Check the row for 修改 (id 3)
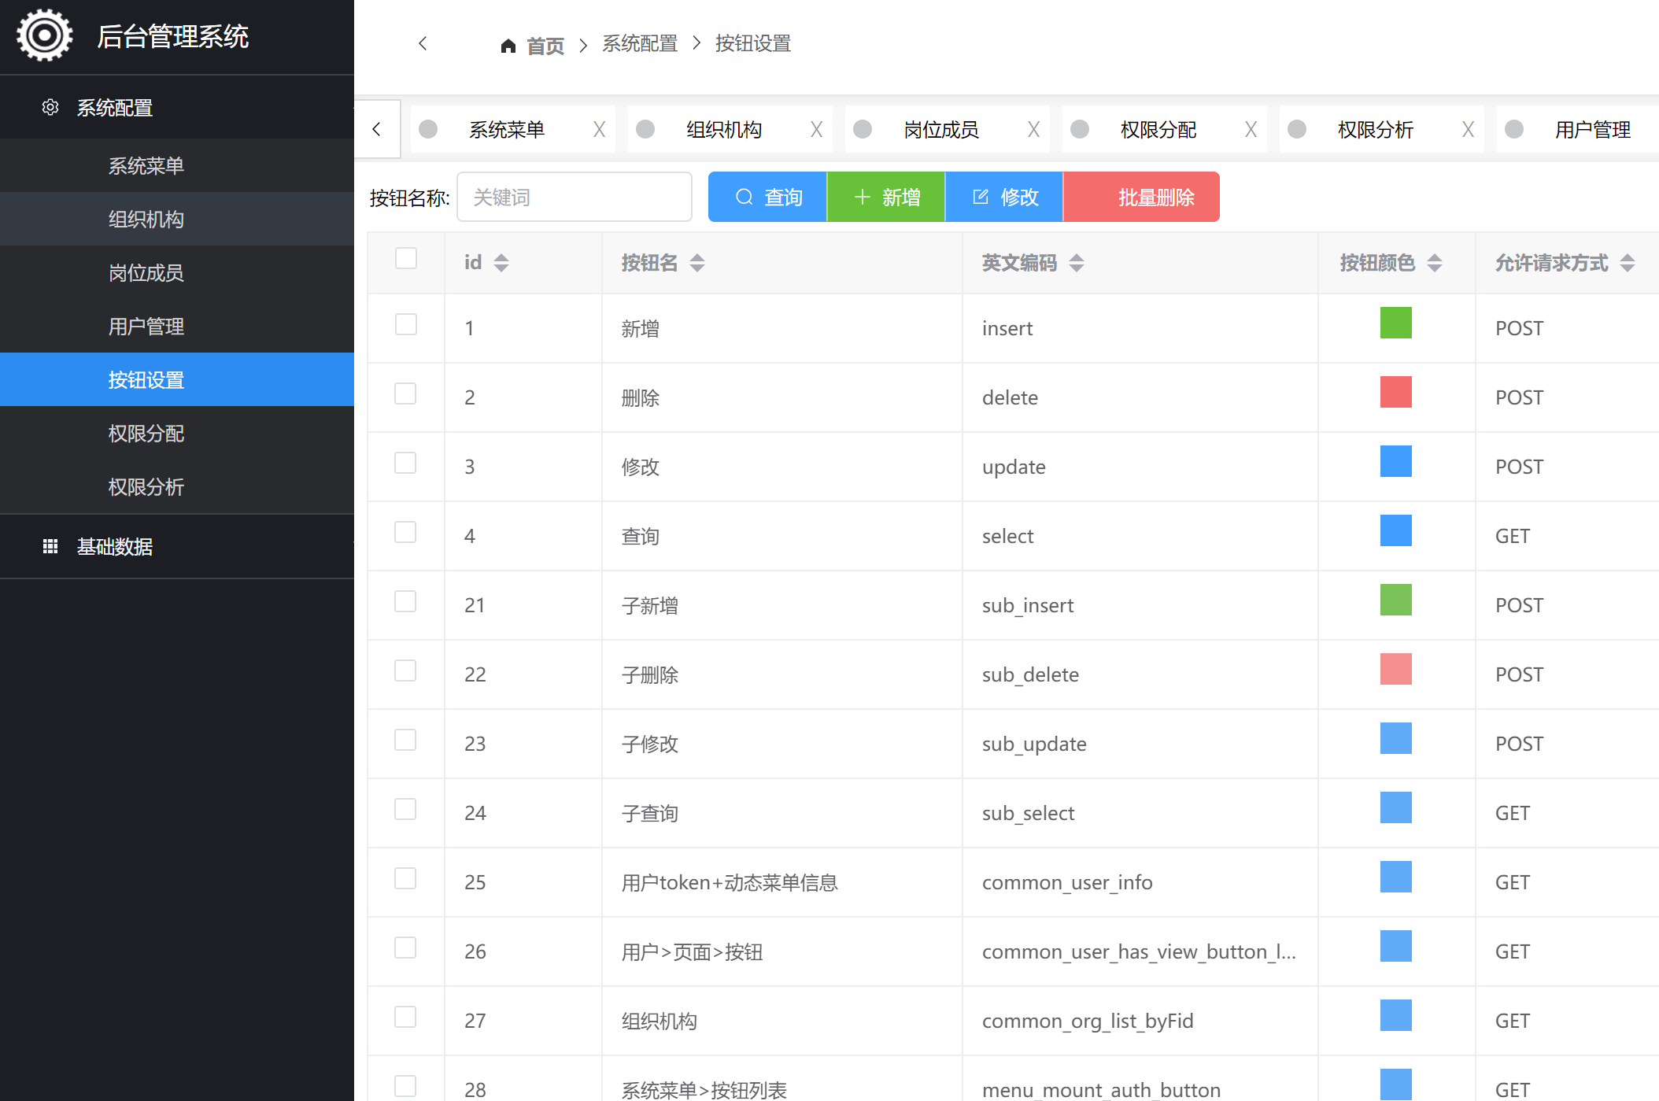 coord(405,464)
